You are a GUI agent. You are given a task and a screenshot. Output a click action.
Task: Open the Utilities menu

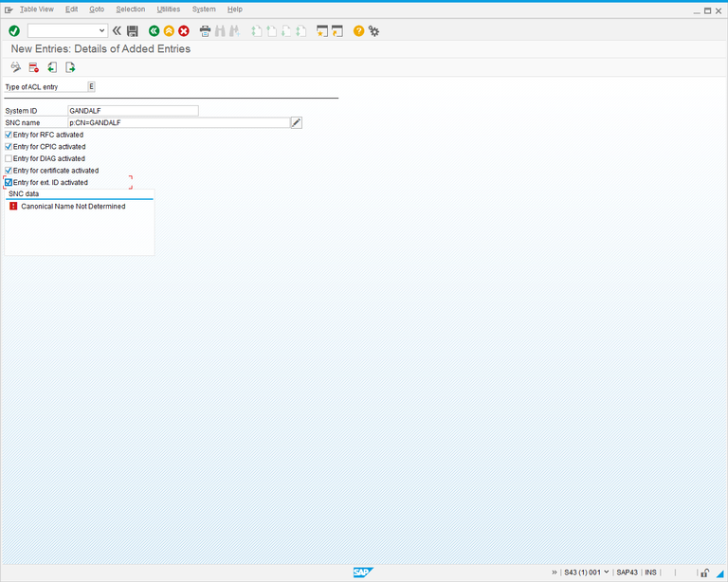pos(168,9)
